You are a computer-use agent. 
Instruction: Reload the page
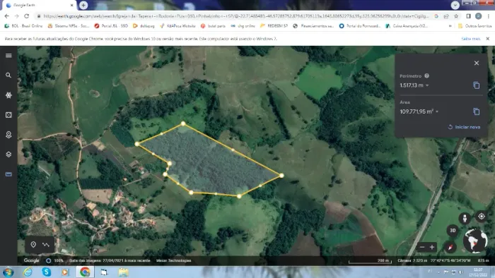pyautogui.click(x=27, y=16)
